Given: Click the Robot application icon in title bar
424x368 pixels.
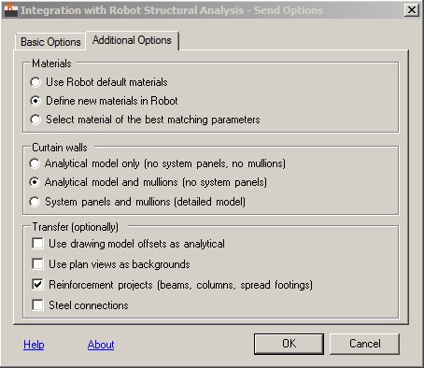Looking at the screenshot, I should coord(10,10).
